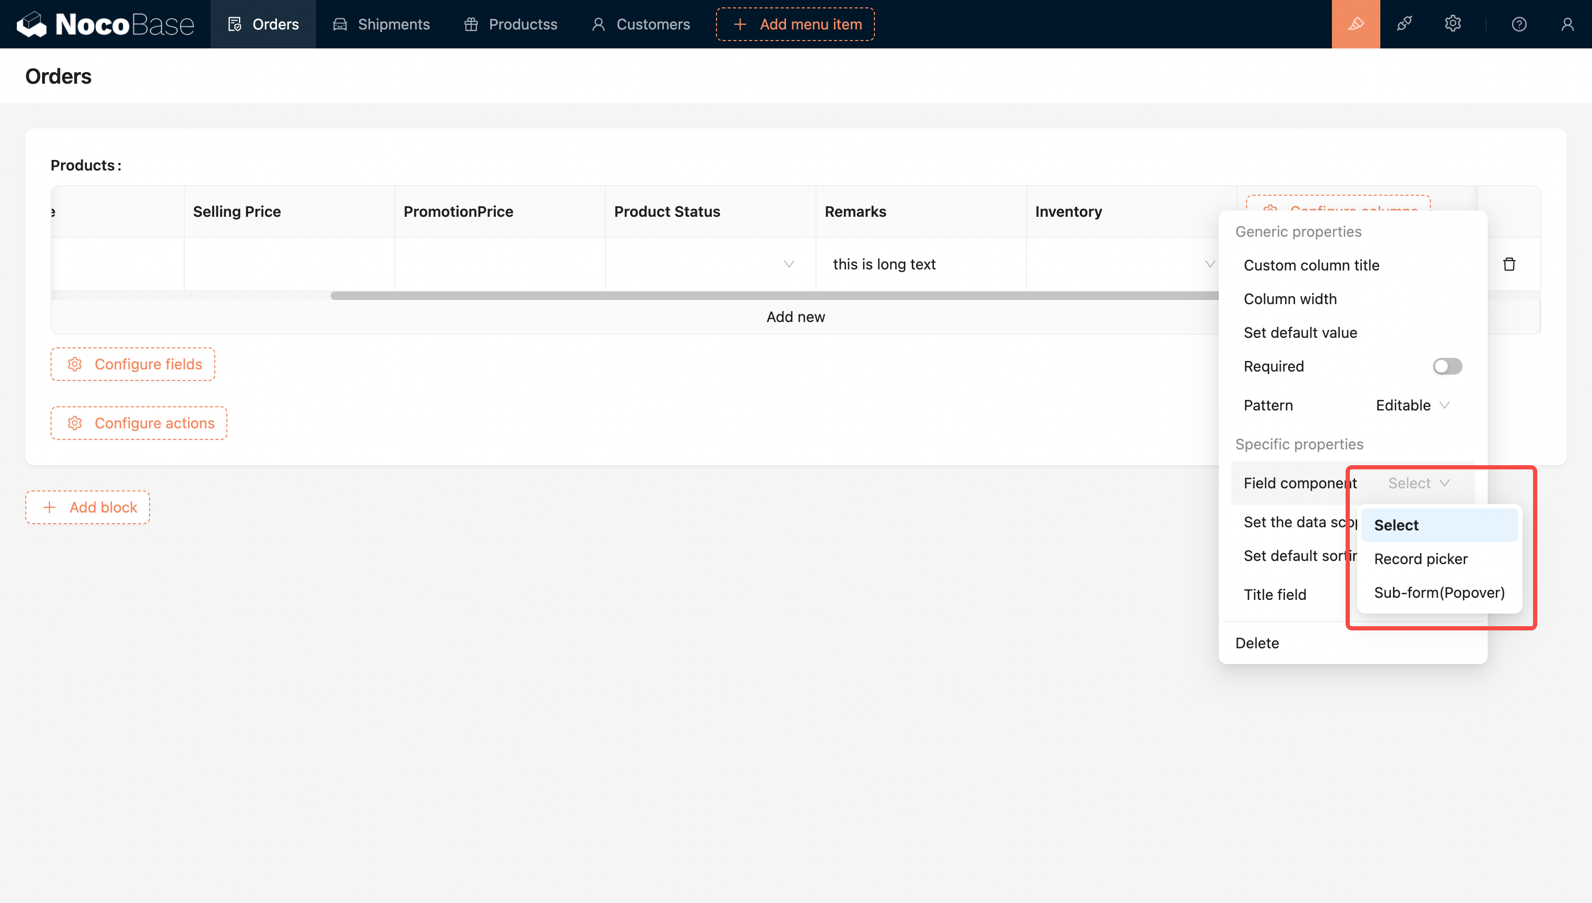Delete row with trash icon
Viewport: 1592px width, 903px height.
pyautogui.click(x=1509, y=264)
